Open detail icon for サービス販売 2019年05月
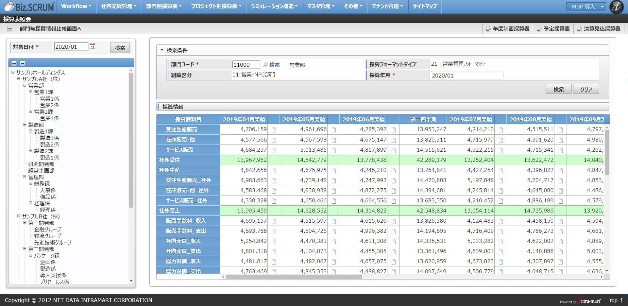Screen dimensions: 628x306 (334, 150)
